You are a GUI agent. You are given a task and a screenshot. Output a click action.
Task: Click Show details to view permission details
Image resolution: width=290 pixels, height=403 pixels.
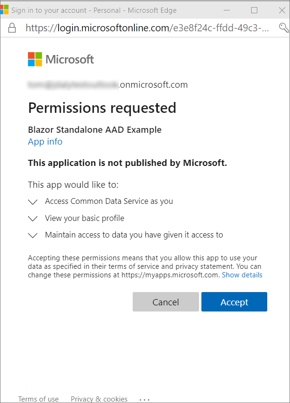(x=242, y=275)
